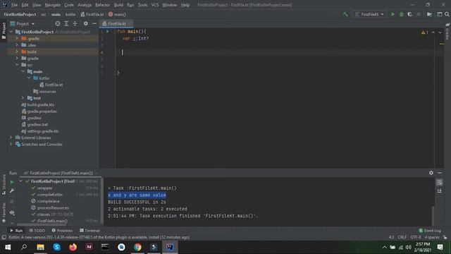
Task: Click the UTF-8 encoding indicator
Action: click(416, 237)
